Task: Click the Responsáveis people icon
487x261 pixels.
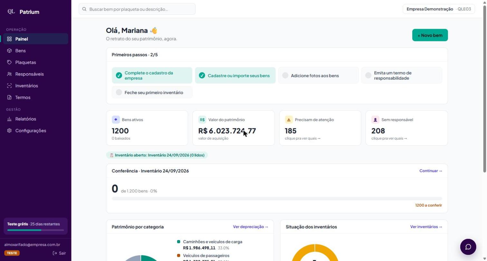Action: click(9, 74)
